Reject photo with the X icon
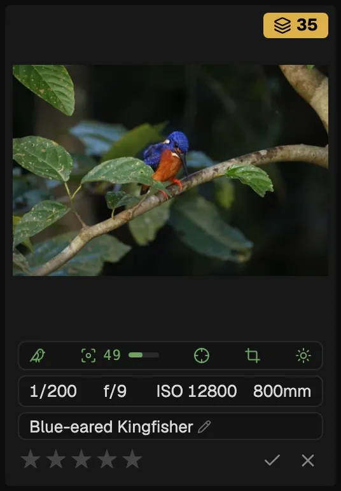 click(308, 460)
